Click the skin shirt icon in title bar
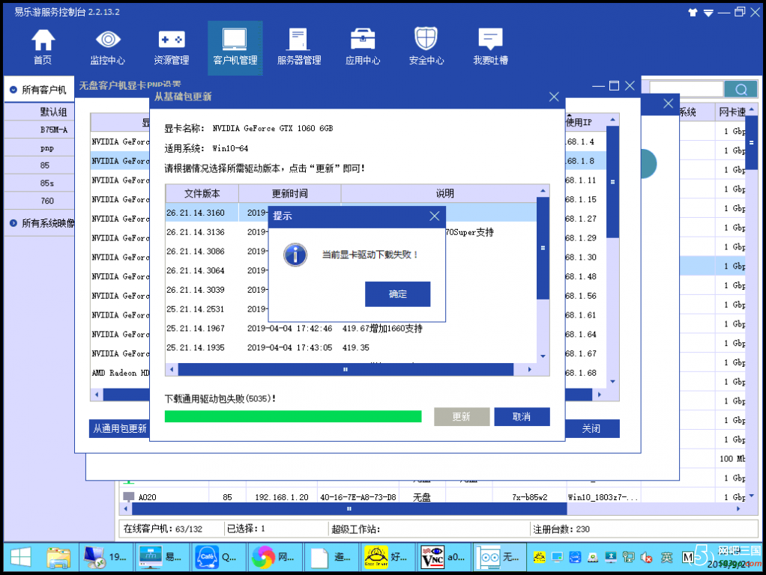766x575 pixels. [693, 12]
